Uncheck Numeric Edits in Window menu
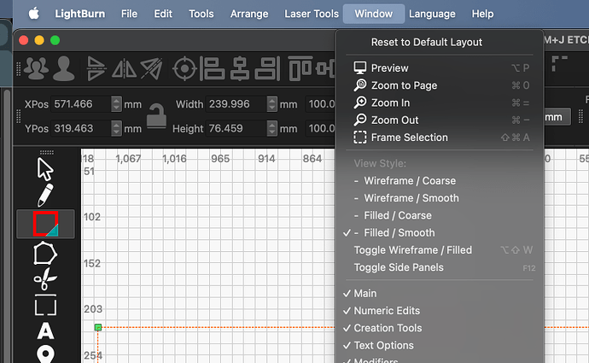 (x=387, y=311)
